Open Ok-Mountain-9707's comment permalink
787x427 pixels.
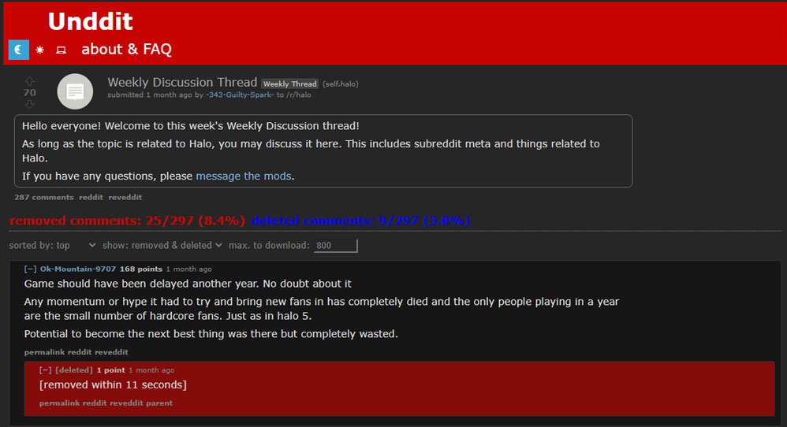pyautogui.click(x=44, y=352)
